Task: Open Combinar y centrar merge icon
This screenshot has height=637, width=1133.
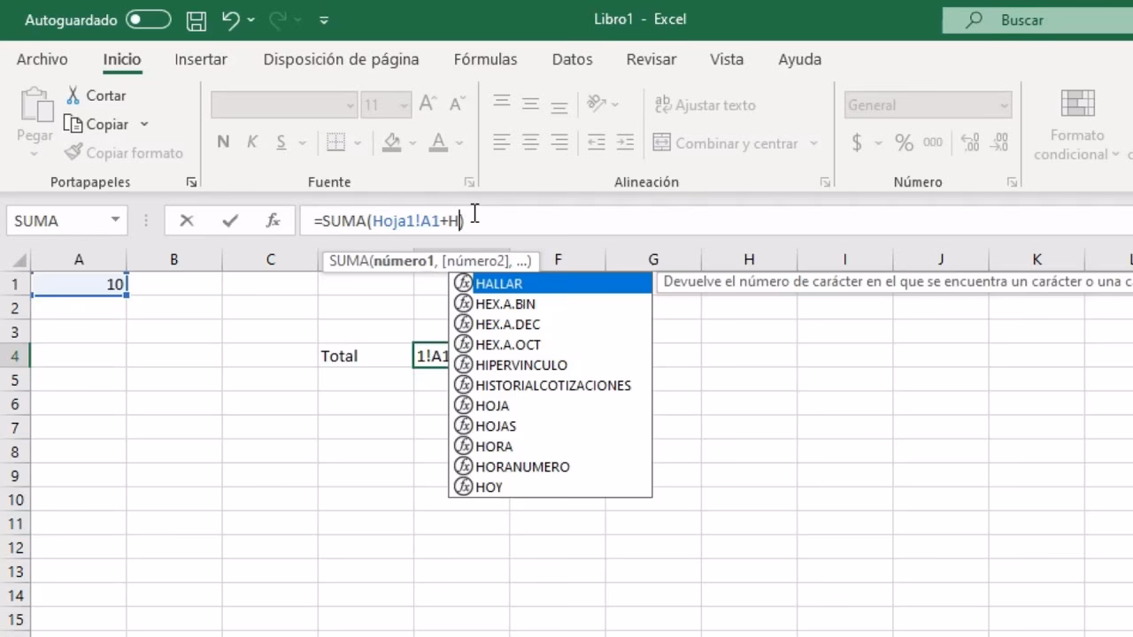Action: (x=662, y=142)
